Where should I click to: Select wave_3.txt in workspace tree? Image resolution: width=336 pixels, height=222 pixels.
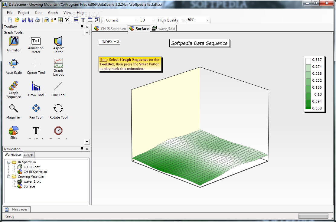pos(32,181)
